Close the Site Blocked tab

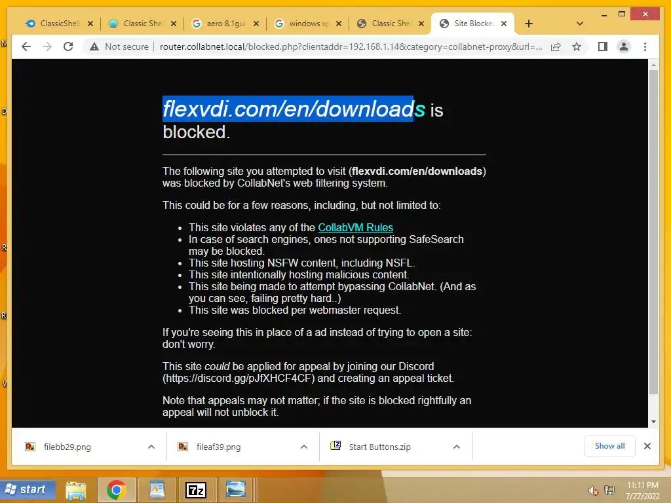[504, 24]
